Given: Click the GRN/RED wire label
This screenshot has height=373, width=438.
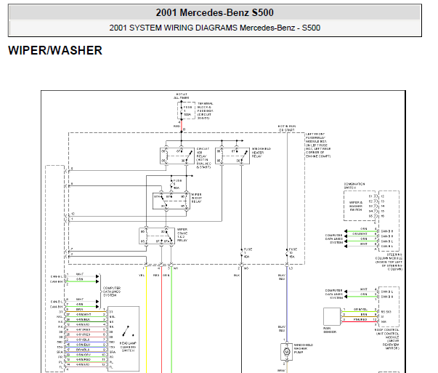Looking at the screenshot, I should click(84, 360).
